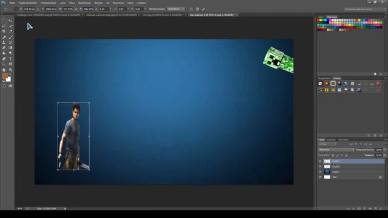
Task: Select the Pen tool
Action: click(x=4, y=59)
